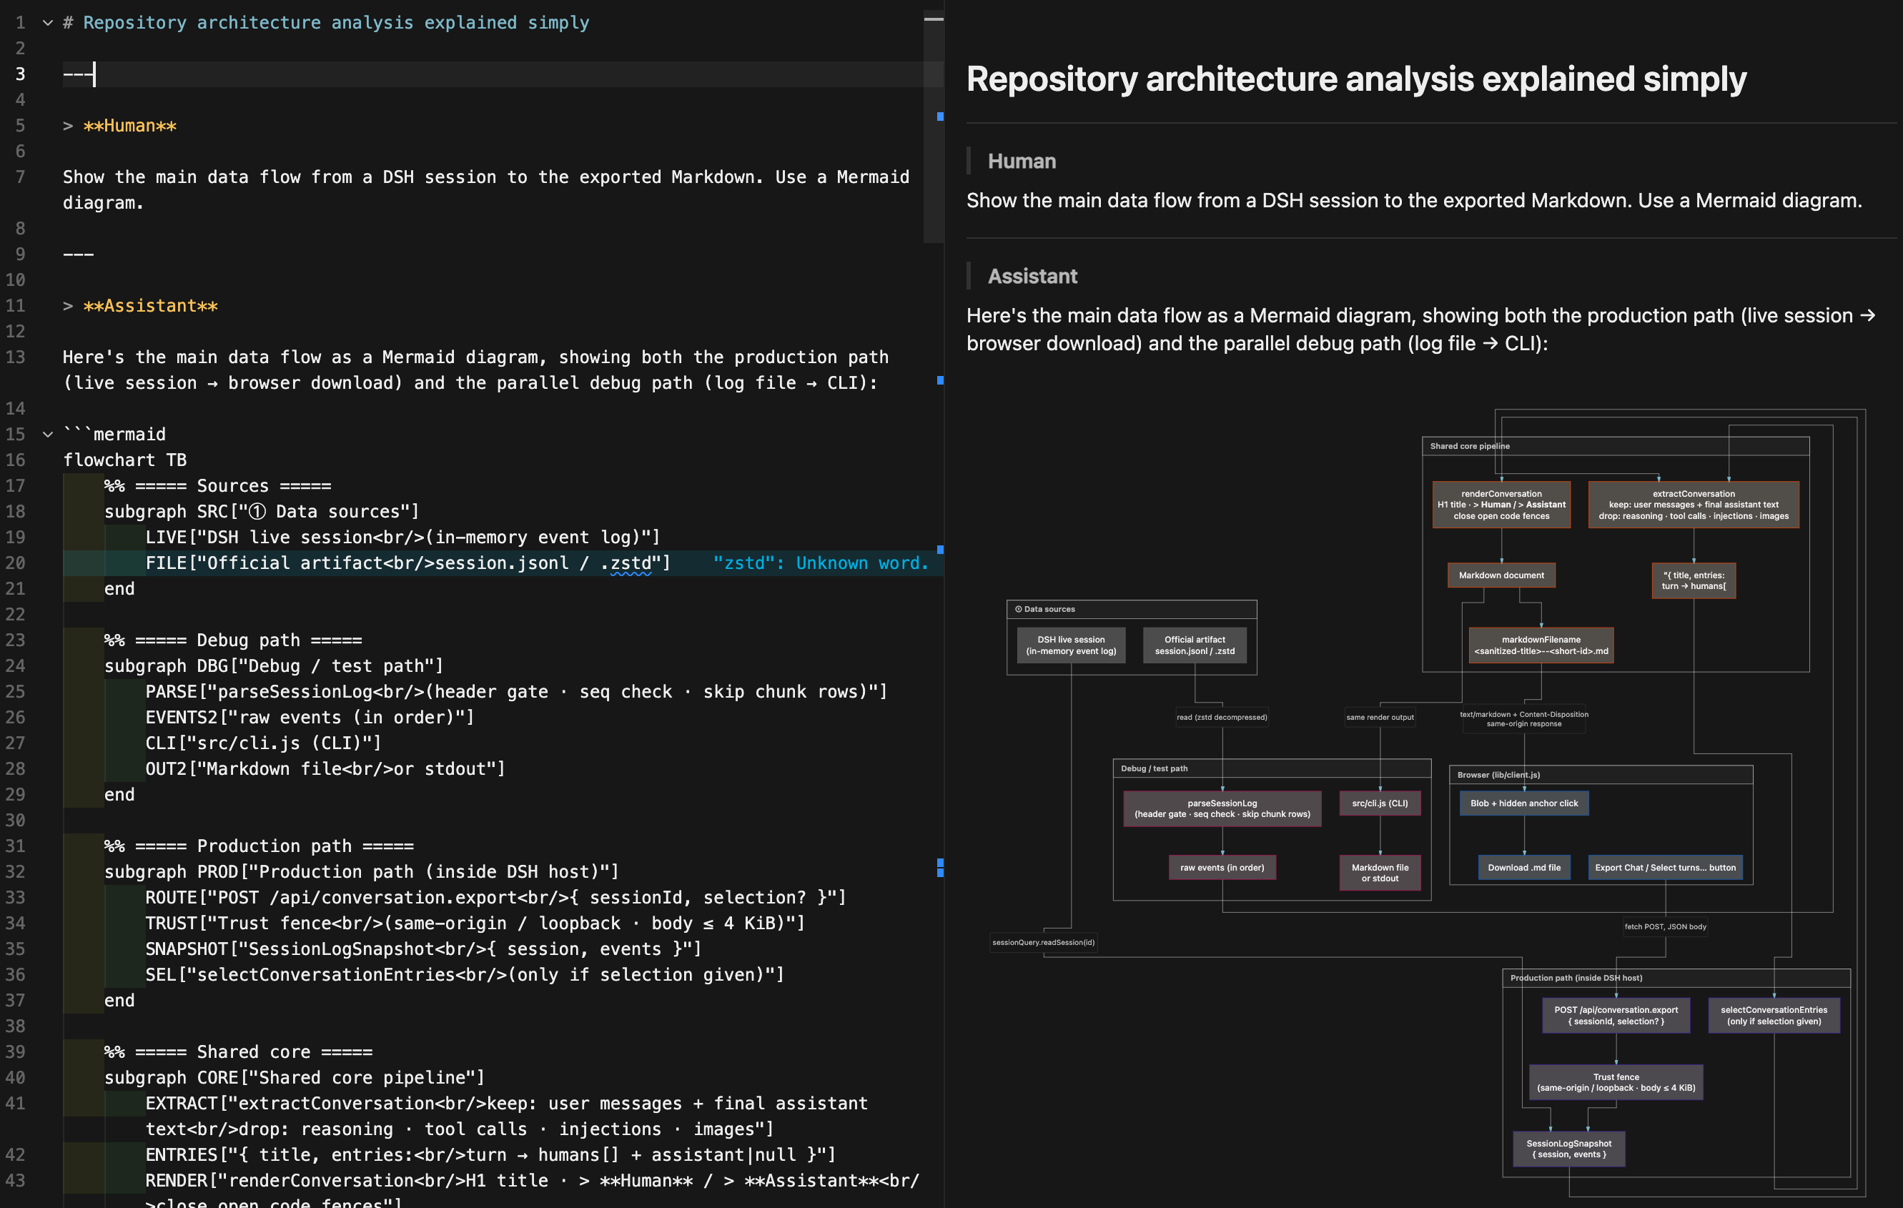This screenshot has width=1903, height=1208.
Task: Click the 'Blob + hidden anchor click' node
Action: click(x=1523, y=803)
